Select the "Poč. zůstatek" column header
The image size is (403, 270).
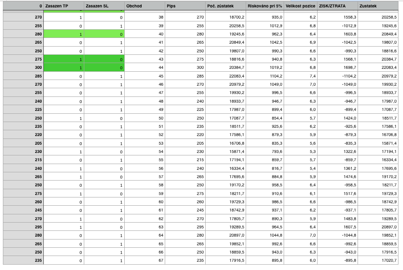click(x=226, y=6)
